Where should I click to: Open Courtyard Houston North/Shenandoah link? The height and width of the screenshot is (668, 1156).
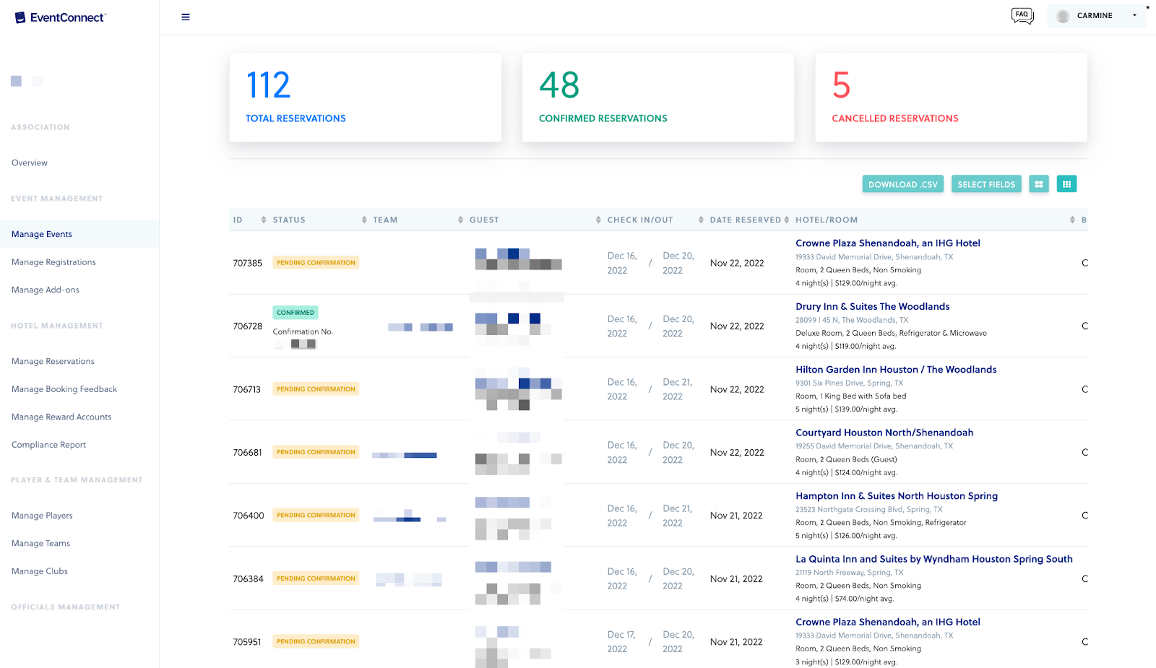click(x=884, y=433)
